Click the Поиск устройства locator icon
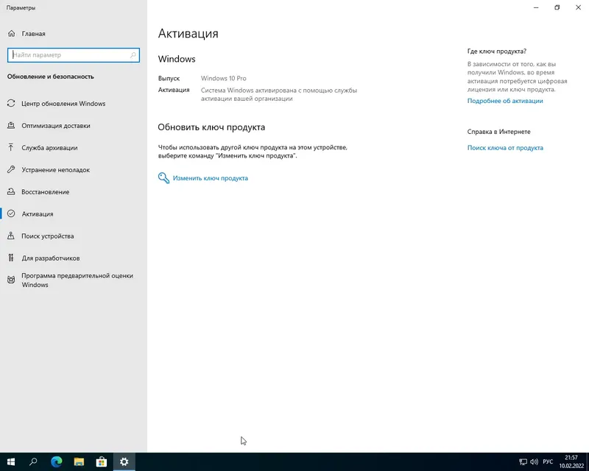589x471 pixels. pyautogui.click(x=11, y=236)
